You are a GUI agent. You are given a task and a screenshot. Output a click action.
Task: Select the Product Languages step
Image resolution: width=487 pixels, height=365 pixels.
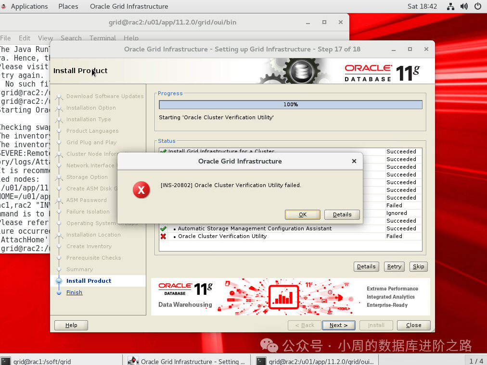tap(92, 131)
